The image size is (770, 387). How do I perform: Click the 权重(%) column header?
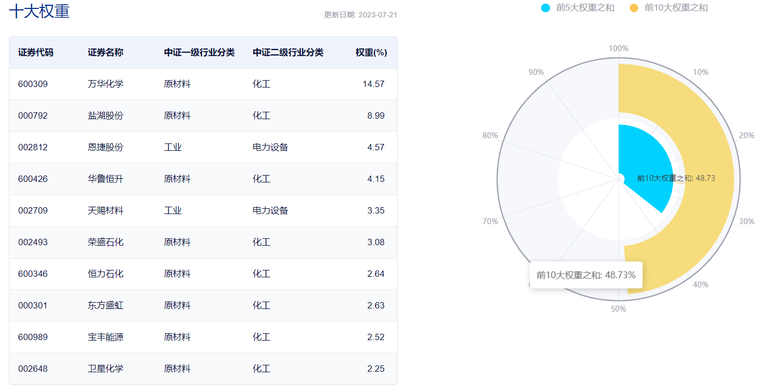coord(371,53)
